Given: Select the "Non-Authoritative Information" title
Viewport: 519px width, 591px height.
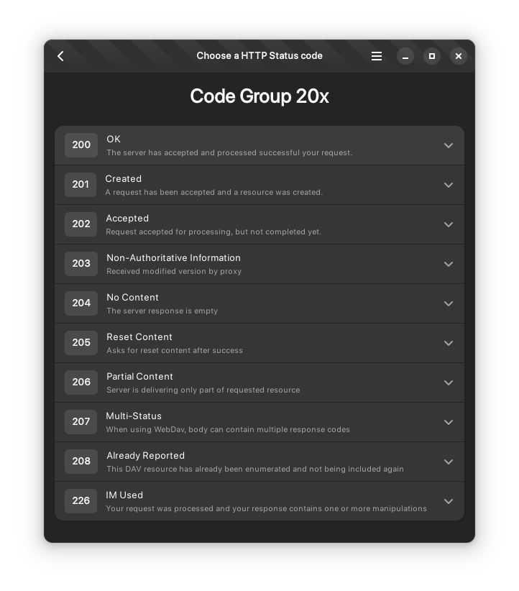Looking at the screenshot, I should pos(173,258).
